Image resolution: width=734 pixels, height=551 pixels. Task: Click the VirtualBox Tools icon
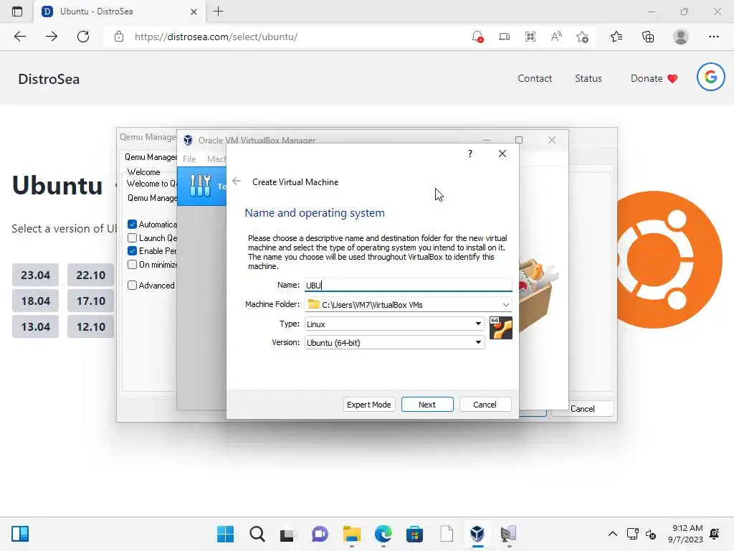(x=201, y=186)
